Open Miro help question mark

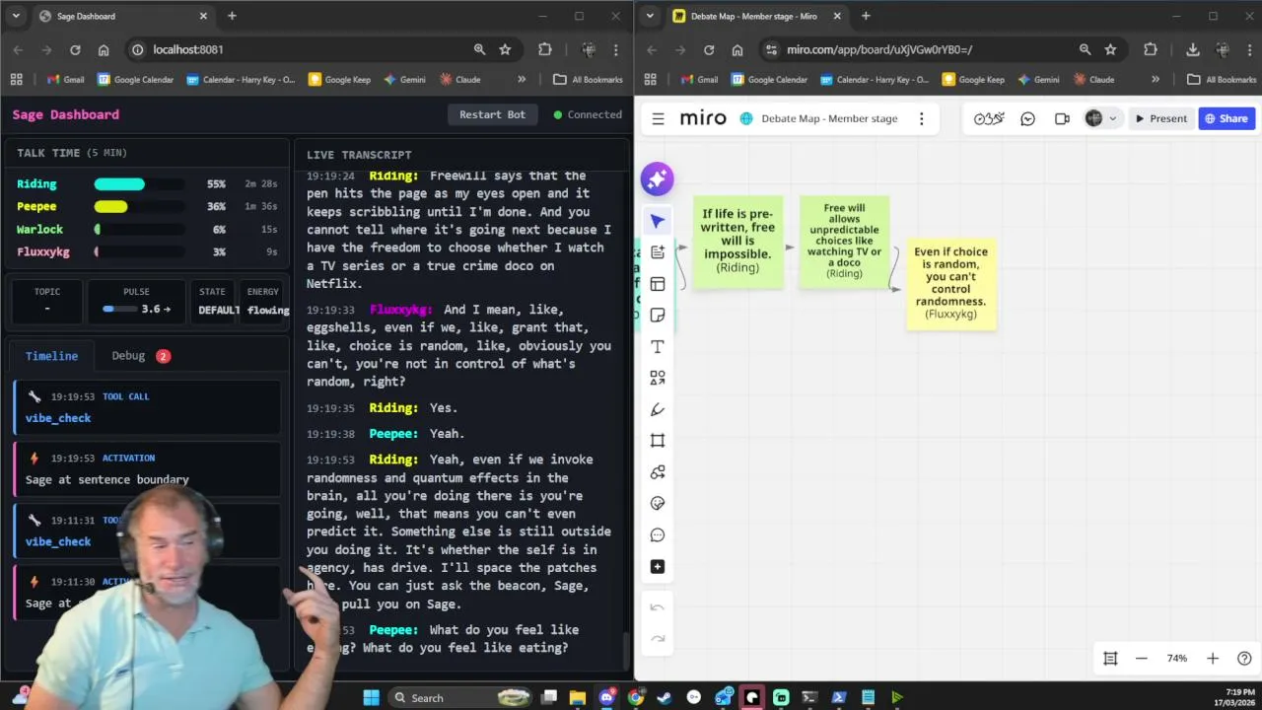1244,659
